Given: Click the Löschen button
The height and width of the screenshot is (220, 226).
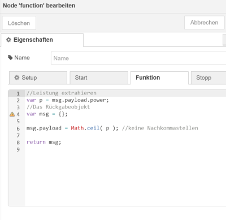Looking at the screenshot, I should point(19,23).
